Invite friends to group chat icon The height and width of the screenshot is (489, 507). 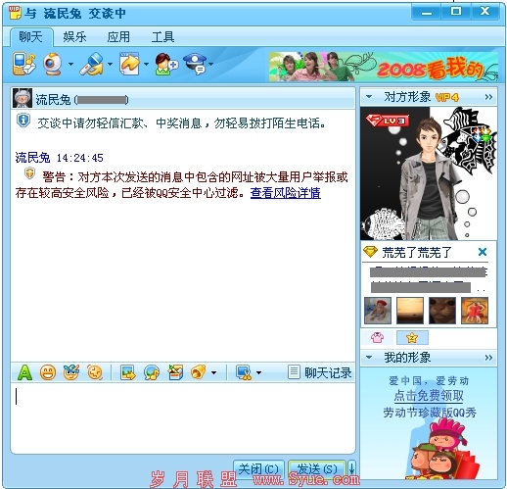coord(166,64)
